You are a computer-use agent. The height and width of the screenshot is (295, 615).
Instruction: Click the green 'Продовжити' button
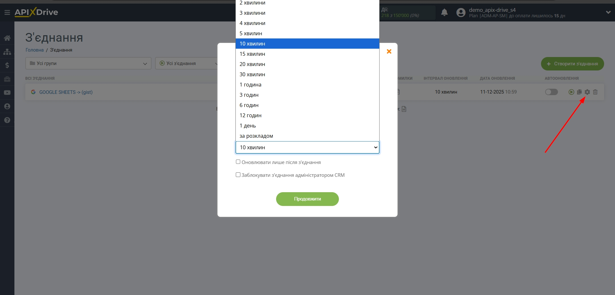307,199
